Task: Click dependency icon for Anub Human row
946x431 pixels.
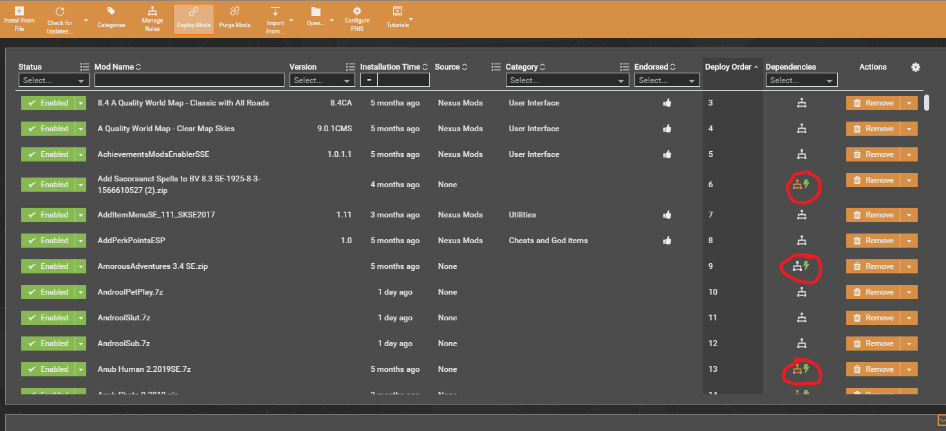Action: click(x=797, y=369)
